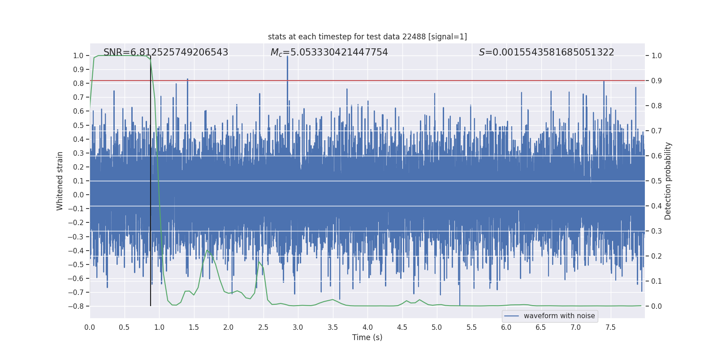Image resolution: width=717 pixels, height=358 pixels.
Task: Click the 0.9 tick on detection probability axis
Action: click(657, 81)
